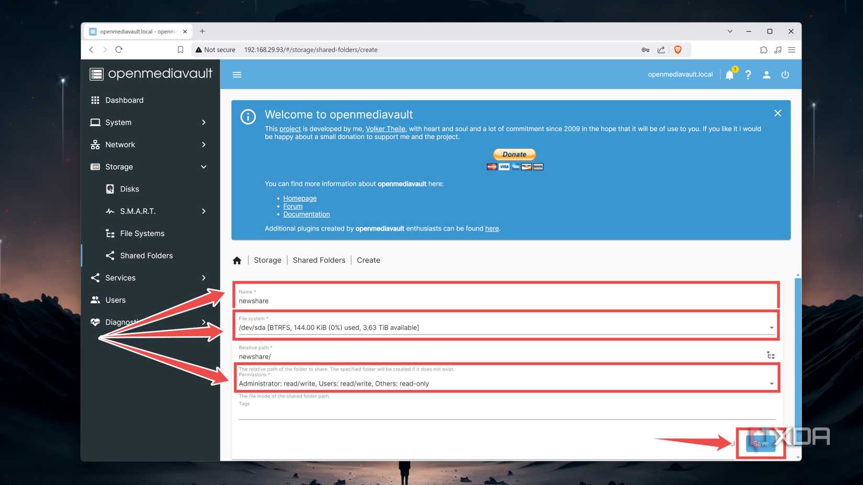Screen dimensions: 863x485
Task: Close the openmediavault.local browser tab
Action: click(x=185, y=31)
